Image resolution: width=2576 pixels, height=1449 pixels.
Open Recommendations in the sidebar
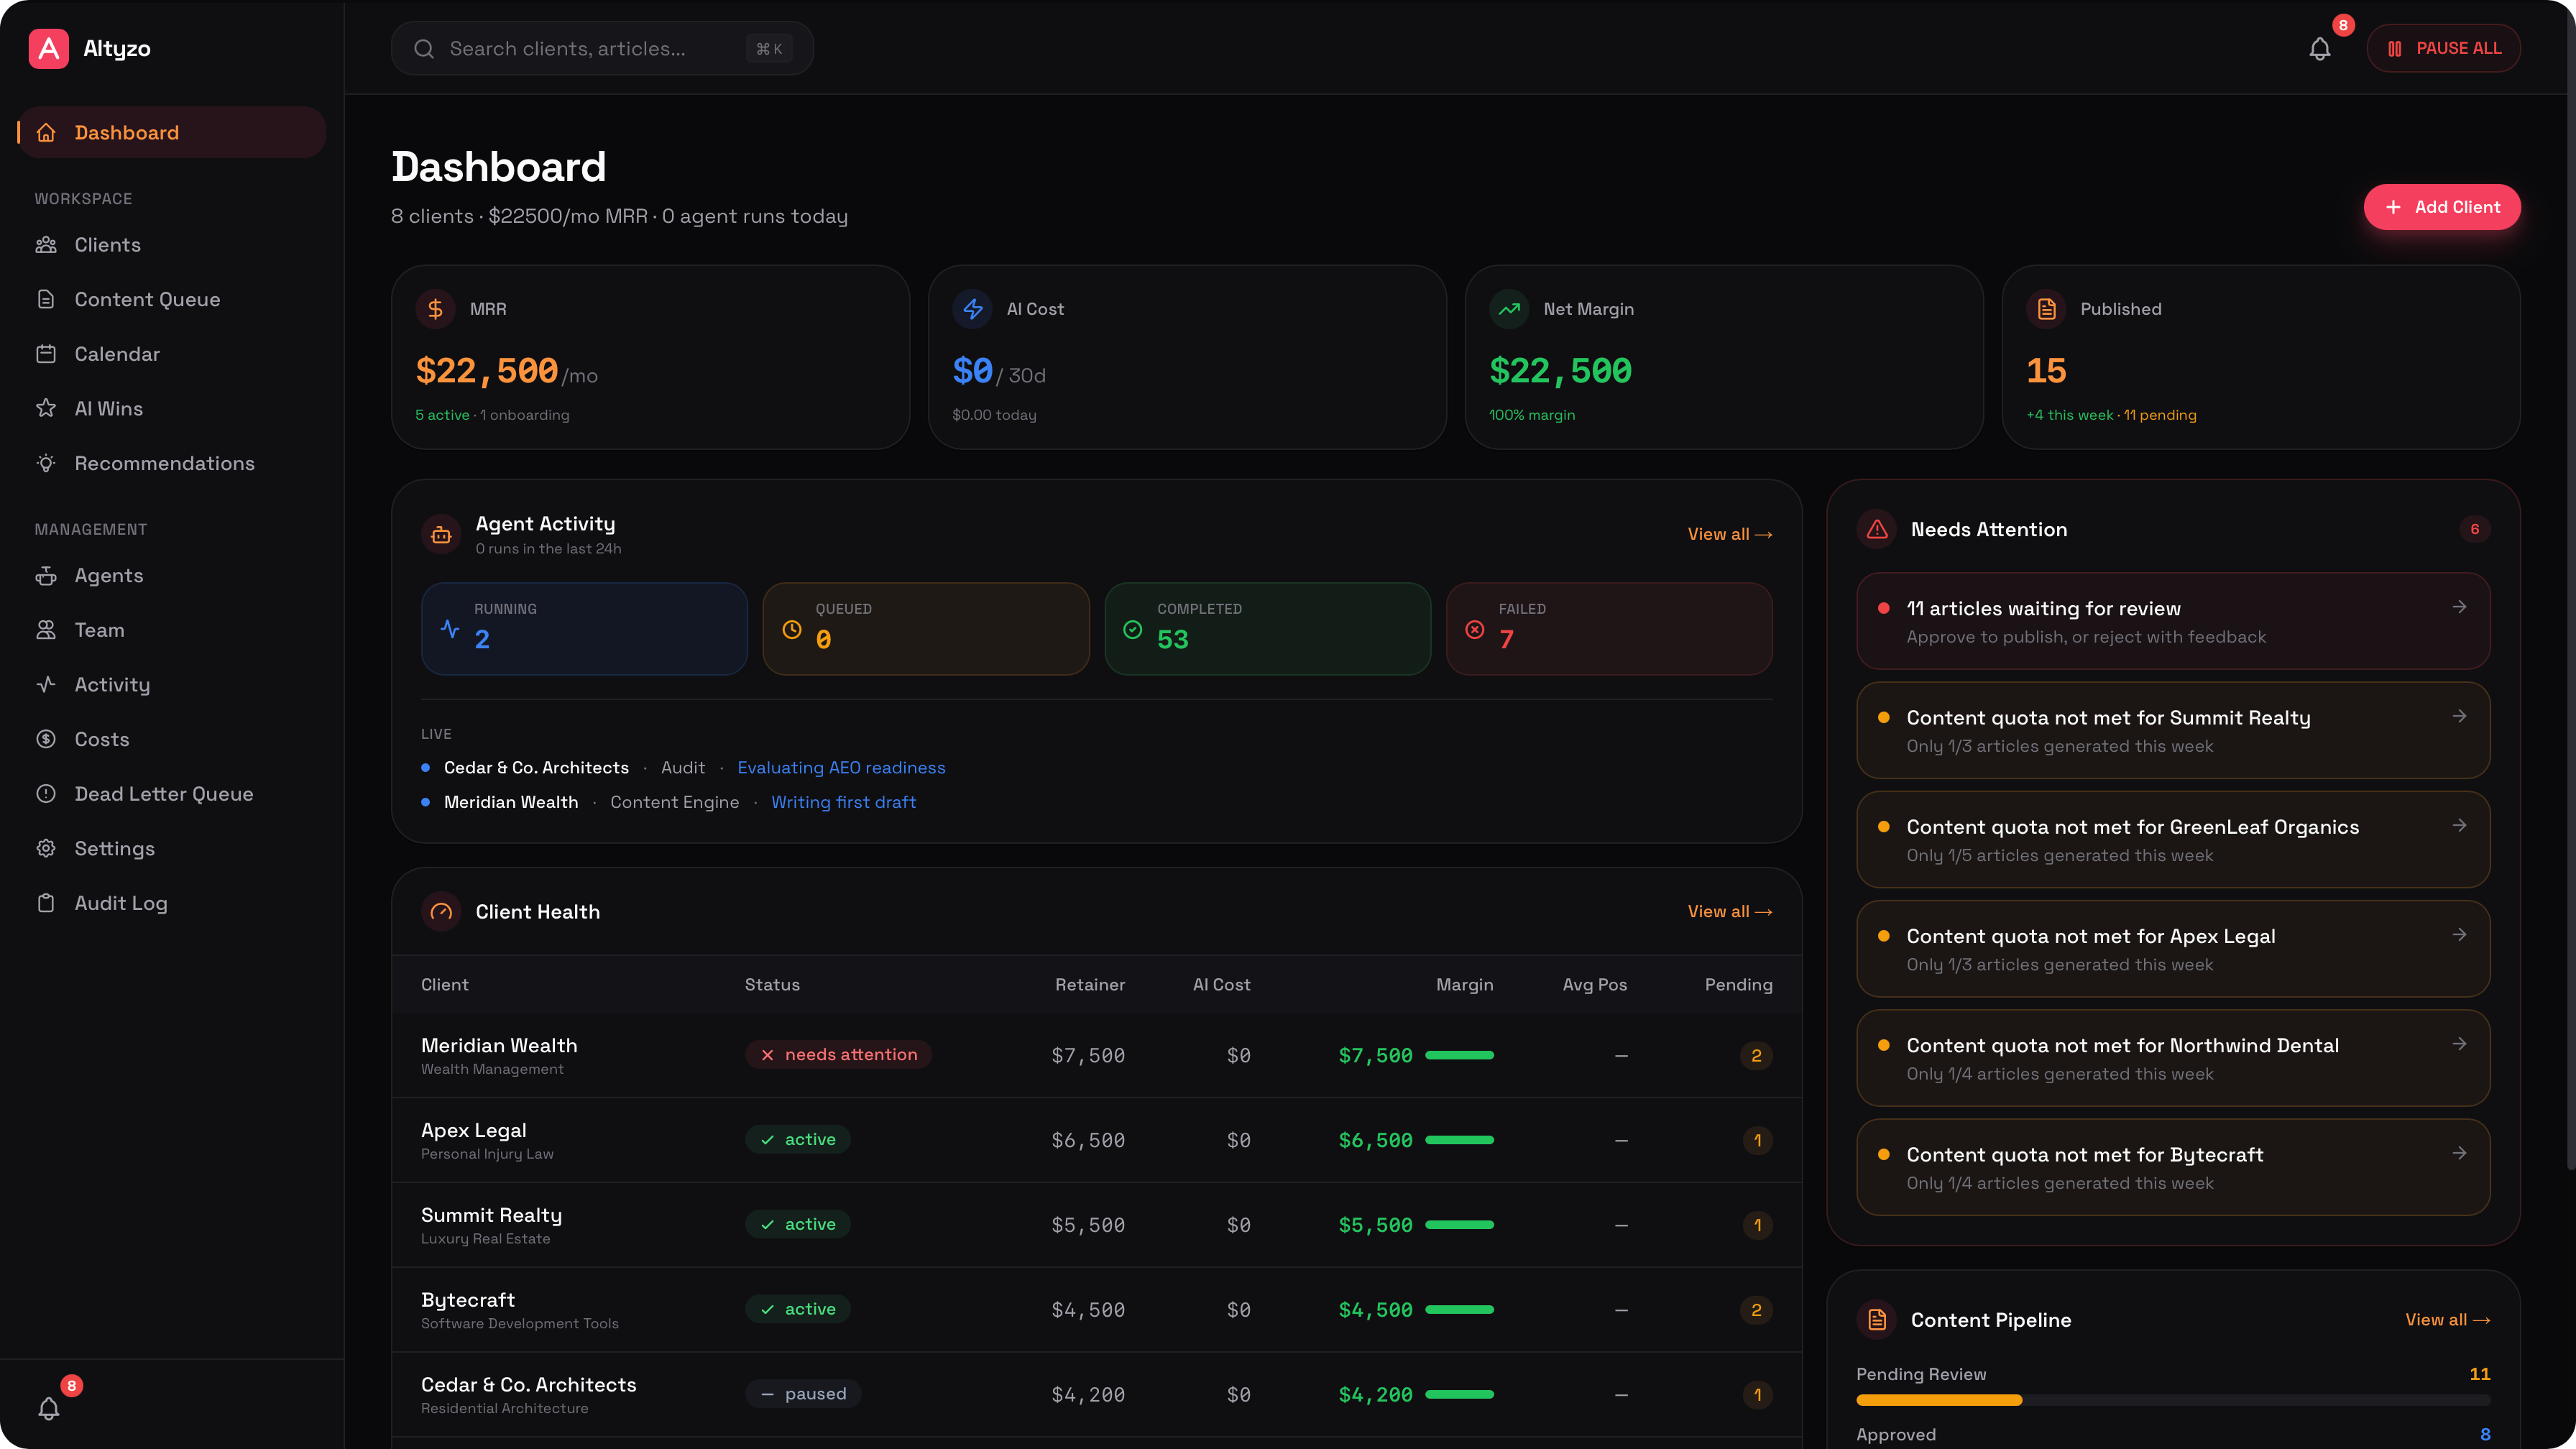(x=172, y=463)
